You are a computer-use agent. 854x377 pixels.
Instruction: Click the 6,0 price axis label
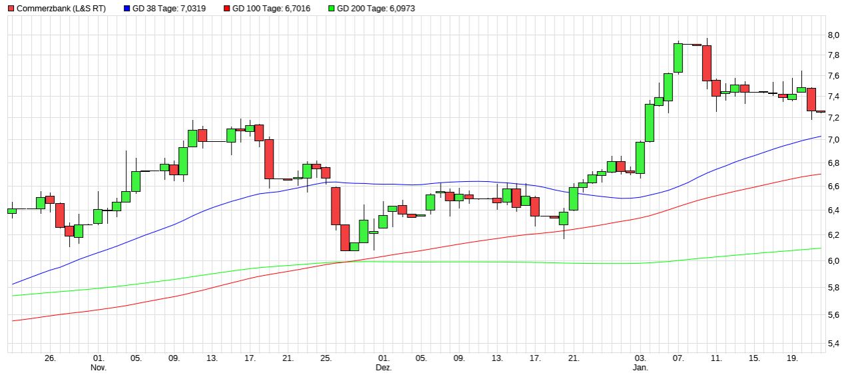click(x=833, y=261)
